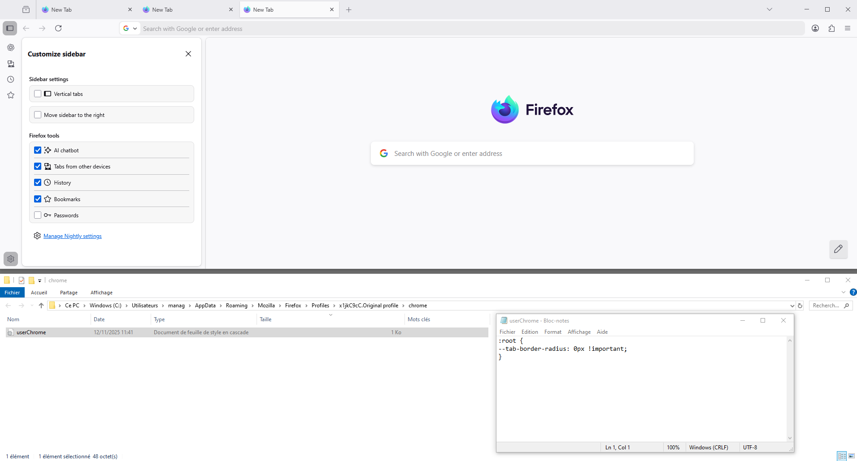
Task: Open the Format menu in Bloc-notes
Action: coord(553,332)
